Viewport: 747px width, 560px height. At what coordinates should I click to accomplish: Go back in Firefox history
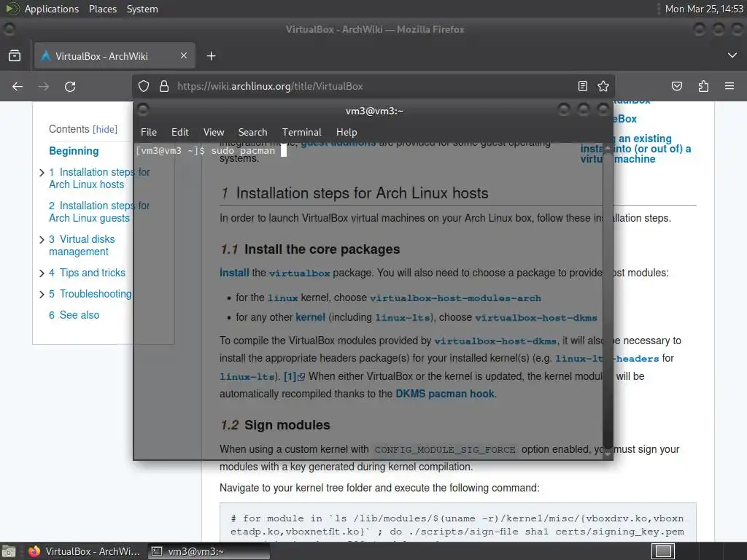point(18,86)
